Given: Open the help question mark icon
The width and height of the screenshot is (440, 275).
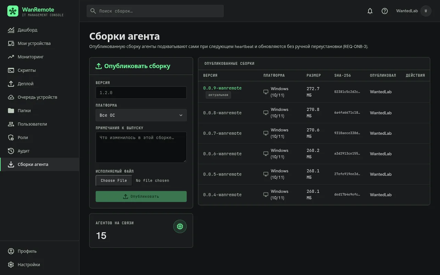Looking at the screenshot, I should pyautogui.click(x=385, y=11).
